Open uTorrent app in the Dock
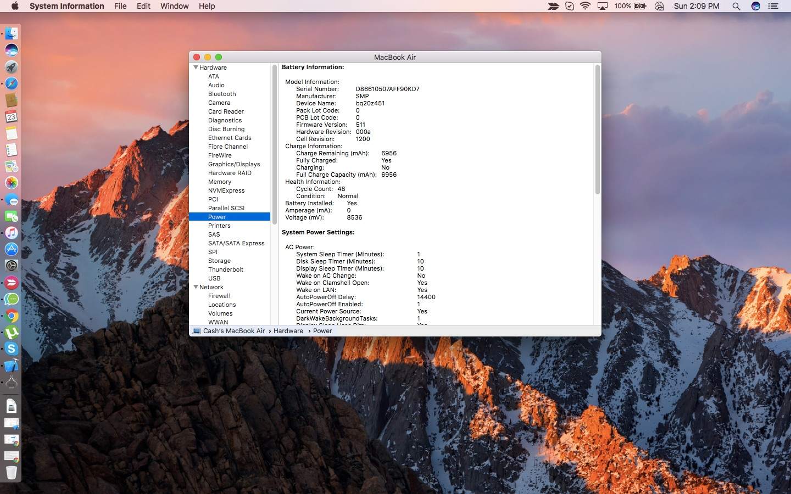The height and width of the screenshot is (494, 791). pyautogui.click(x=12, y=332)
